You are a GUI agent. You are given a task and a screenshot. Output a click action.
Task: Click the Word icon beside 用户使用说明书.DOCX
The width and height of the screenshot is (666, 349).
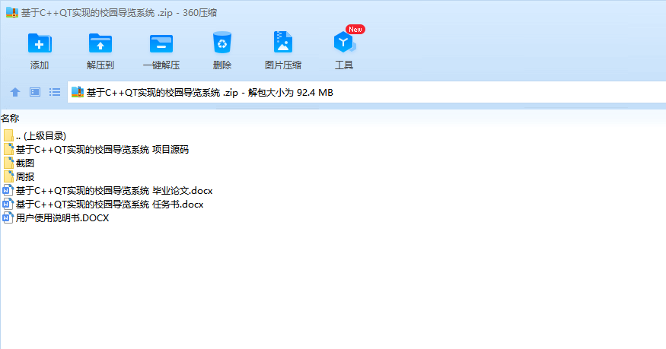[8, 217]
